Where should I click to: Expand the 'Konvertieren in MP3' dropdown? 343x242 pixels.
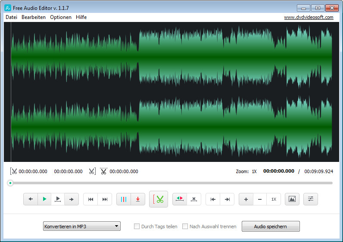tap(82, 226)
